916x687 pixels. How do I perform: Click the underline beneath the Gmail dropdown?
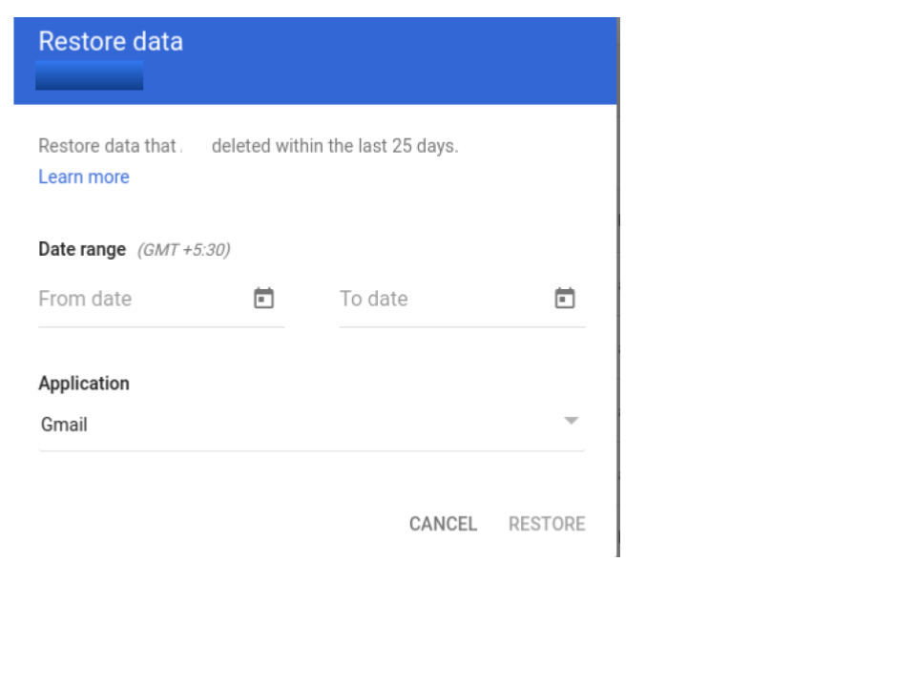point(311,450)
